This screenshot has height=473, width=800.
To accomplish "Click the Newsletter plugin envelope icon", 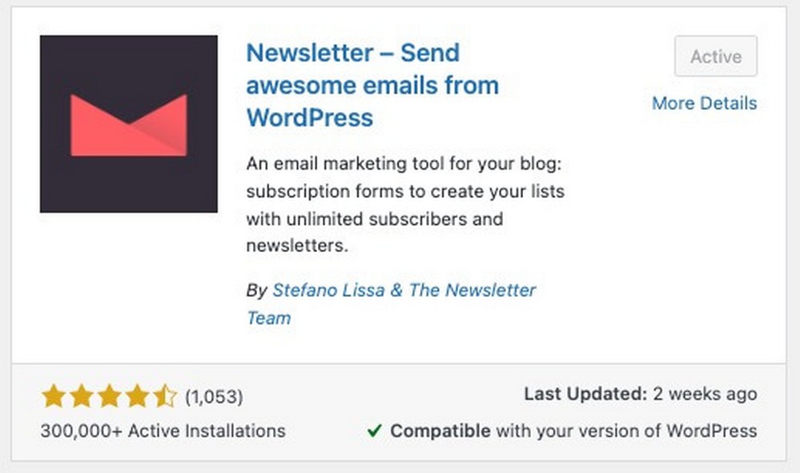I will pos(128,122).
